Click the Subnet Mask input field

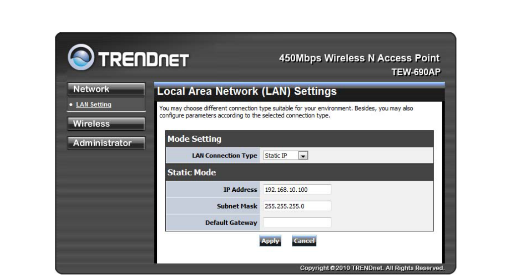coord(297,206)
